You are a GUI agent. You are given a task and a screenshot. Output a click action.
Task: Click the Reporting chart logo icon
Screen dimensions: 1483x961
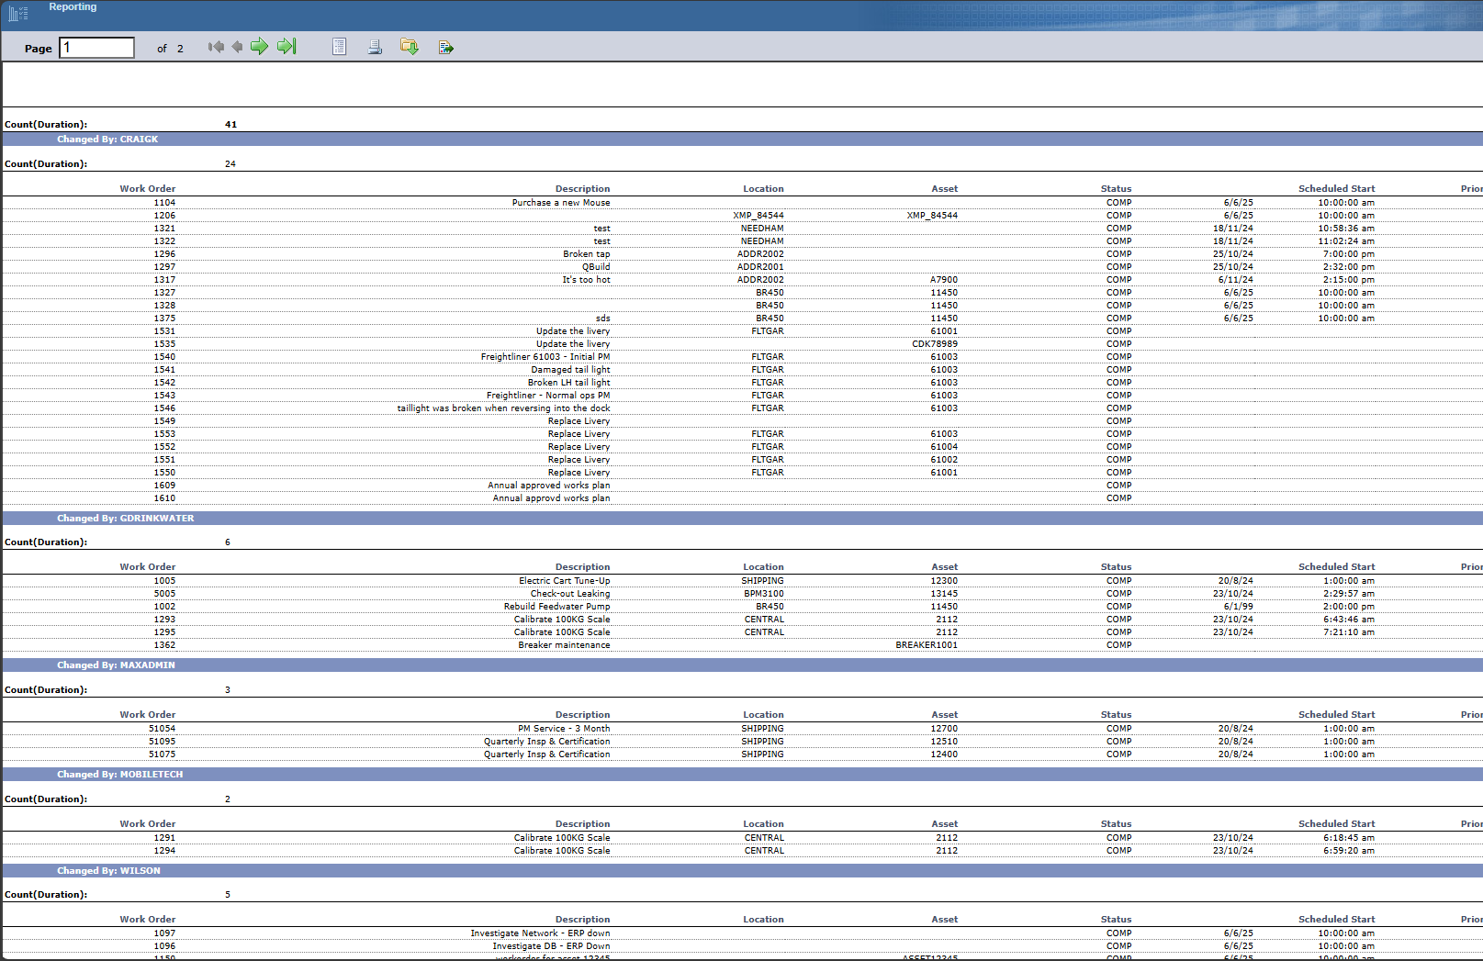[x=18, y=13]
